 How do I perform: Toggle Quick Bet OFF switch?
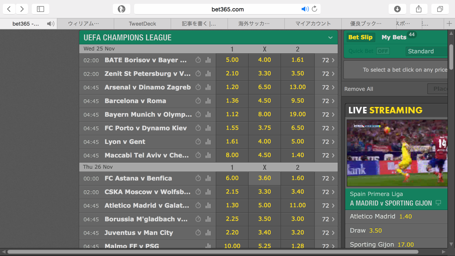[x=383, y=51]
